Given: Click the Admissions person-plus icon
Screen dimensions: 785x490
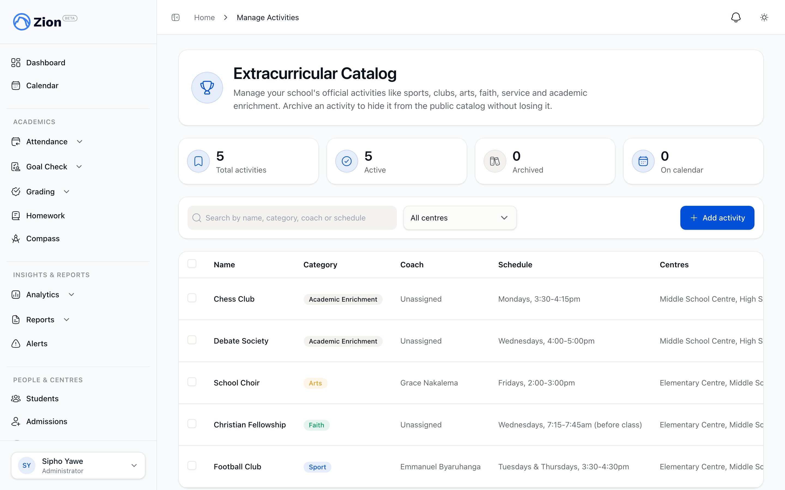Looking at the screenshot, I should tap(16, 421).
